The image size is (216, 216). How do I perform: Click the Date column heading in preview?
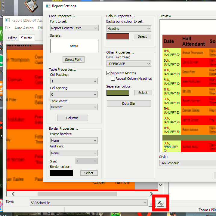point(169,41)
